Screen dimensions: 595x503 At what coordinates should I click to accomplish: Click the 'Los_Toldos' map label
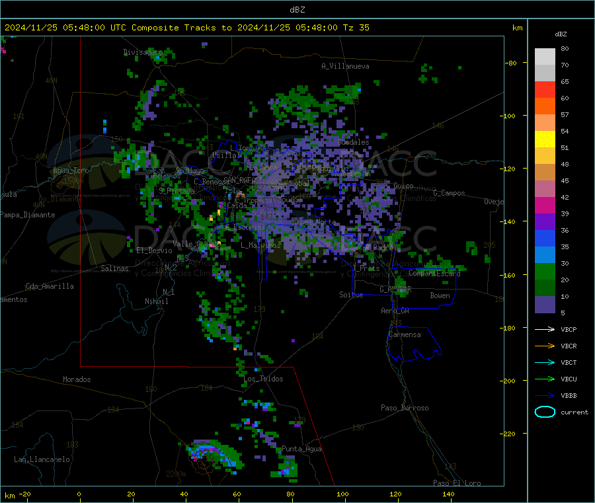coord(263,379)
